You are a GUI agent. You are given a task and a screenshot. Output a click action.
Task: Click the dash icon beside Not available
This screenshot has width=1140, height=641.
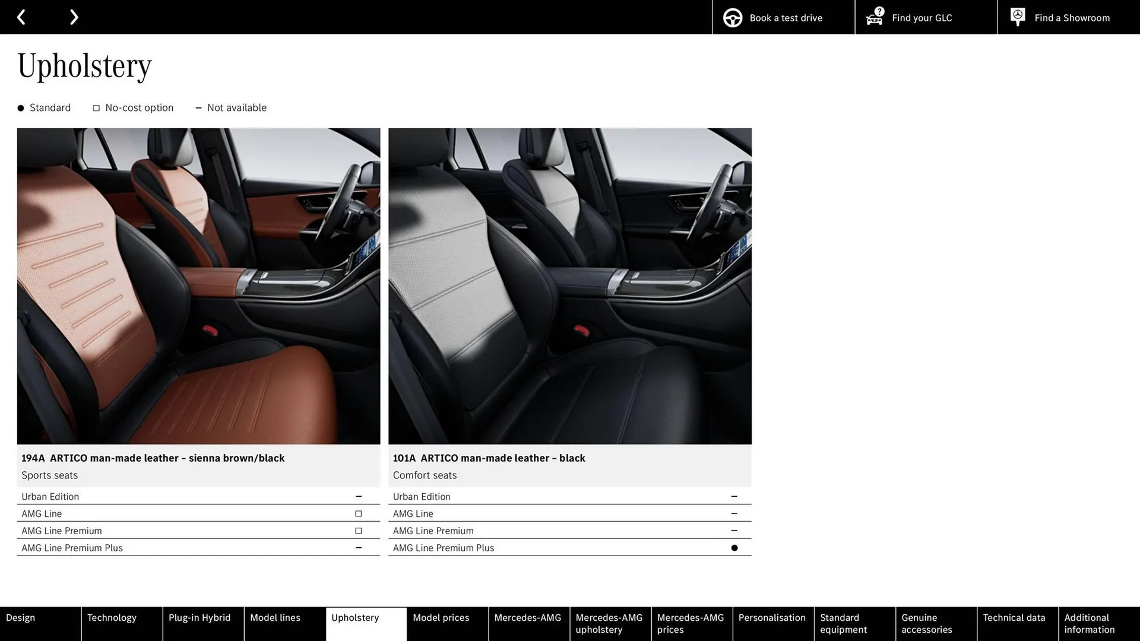tap(199, 107)
